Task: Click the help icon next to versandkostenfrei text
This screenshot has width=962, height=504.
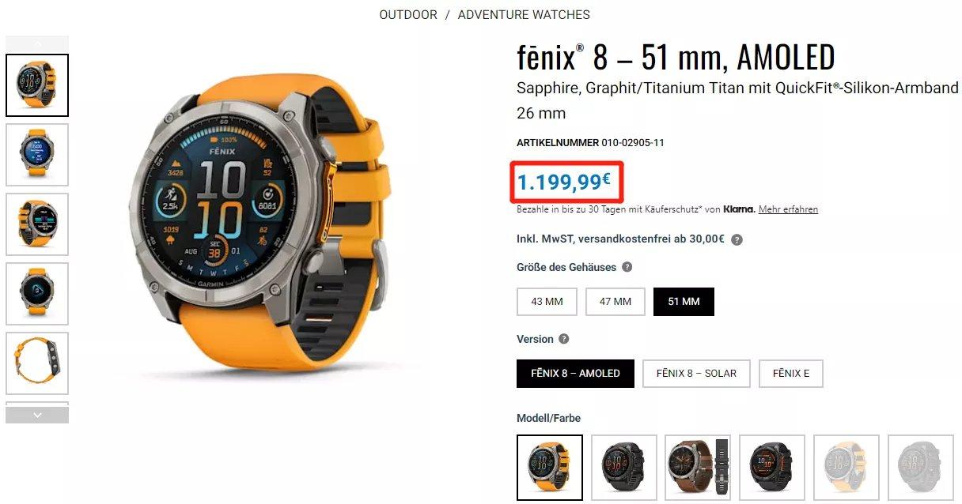Action: (x=737, y=239)
